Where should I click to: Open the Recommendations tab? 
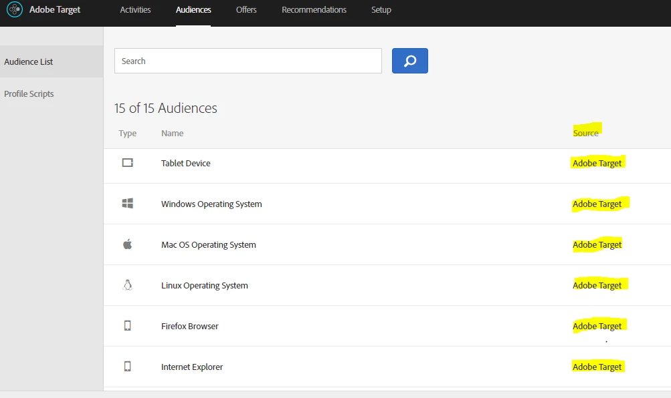point(314,9)
